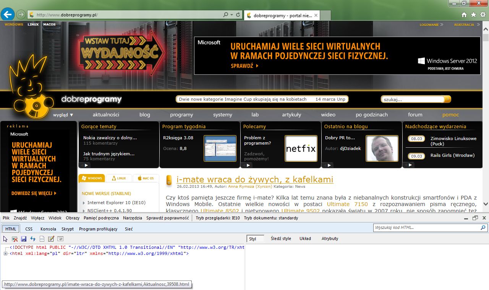This screenshot has width=489, height=290.
Task: Save HTML with the floppy disk icon
Action: 24,239
